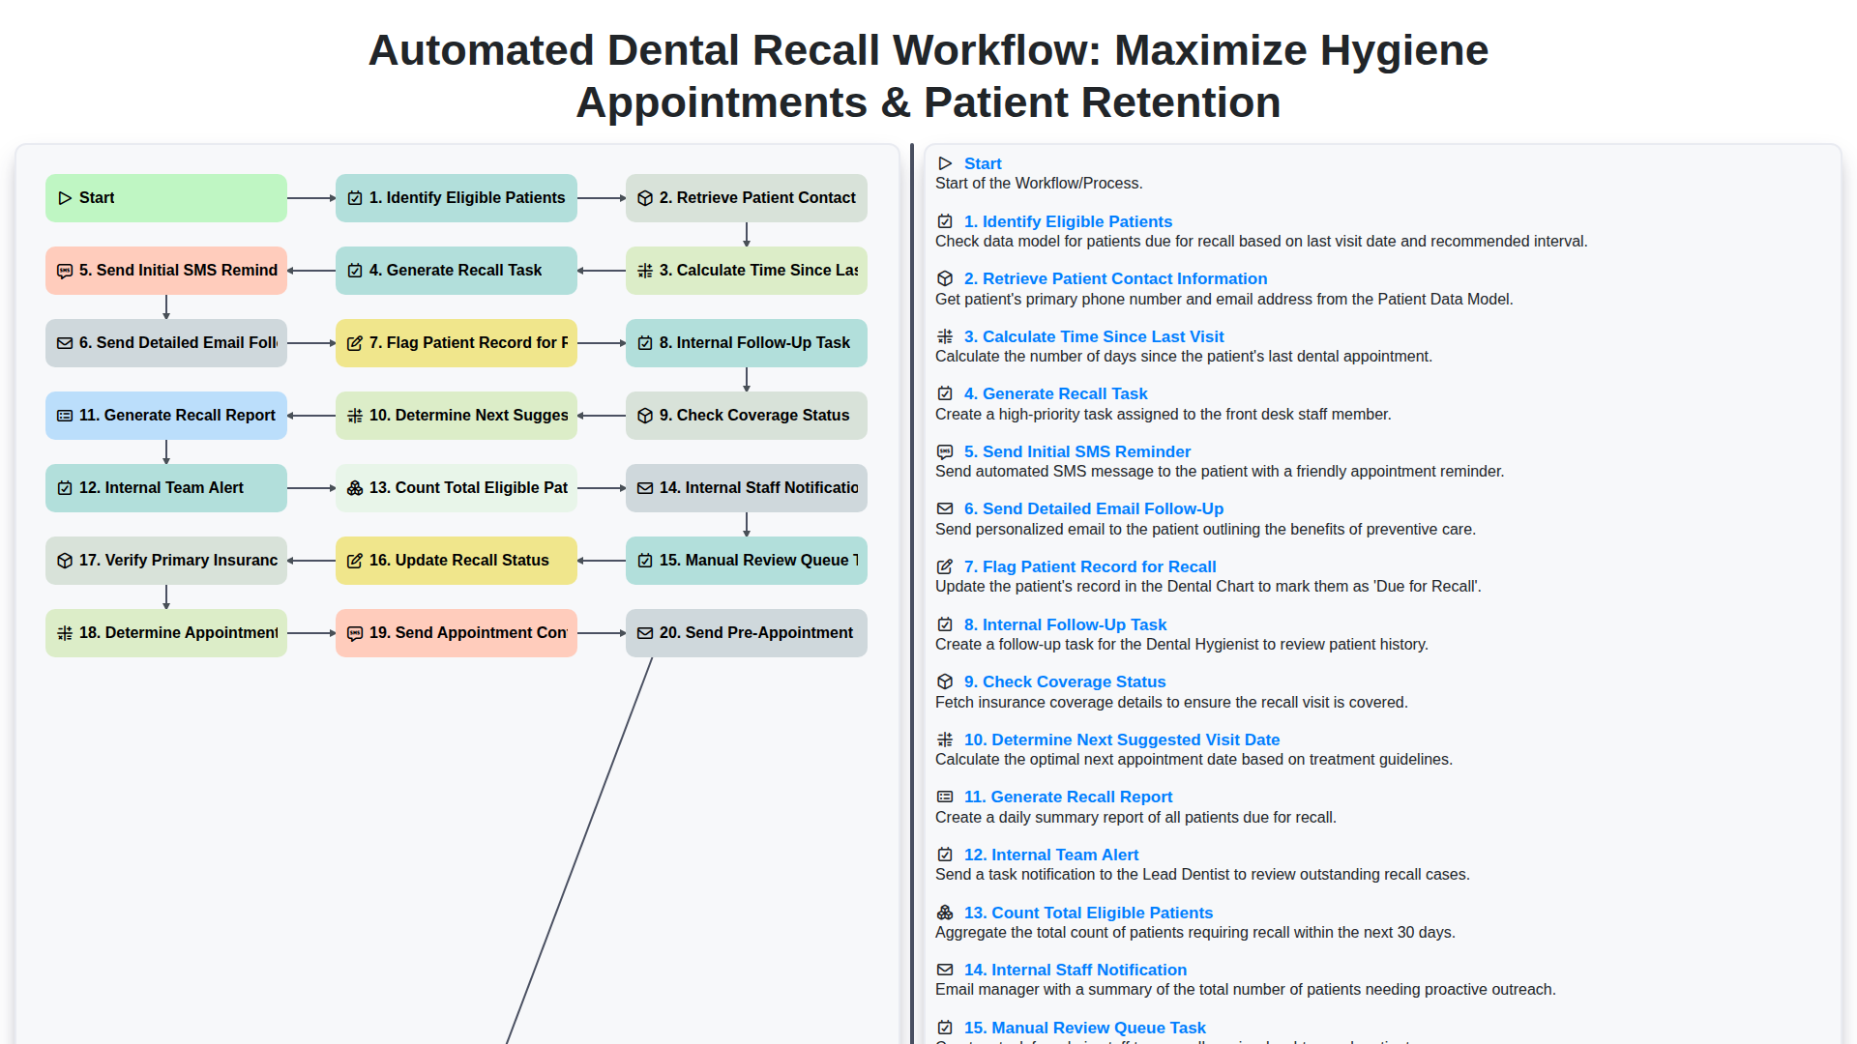Click the edit icon in Update Recall Status node

pos(355,561)
